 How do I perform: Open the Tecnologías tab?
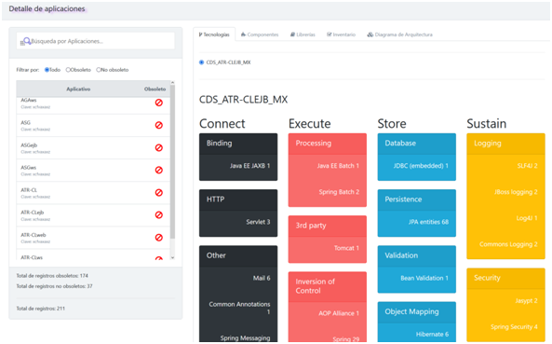[x=214, y=34]
